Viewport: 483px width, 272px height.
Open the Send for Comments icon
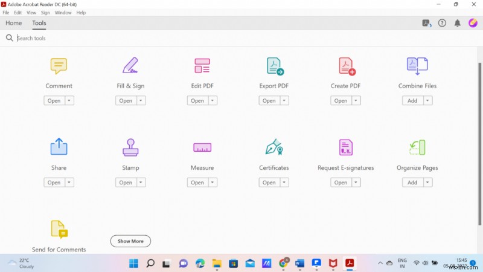(x=59, y=230)
